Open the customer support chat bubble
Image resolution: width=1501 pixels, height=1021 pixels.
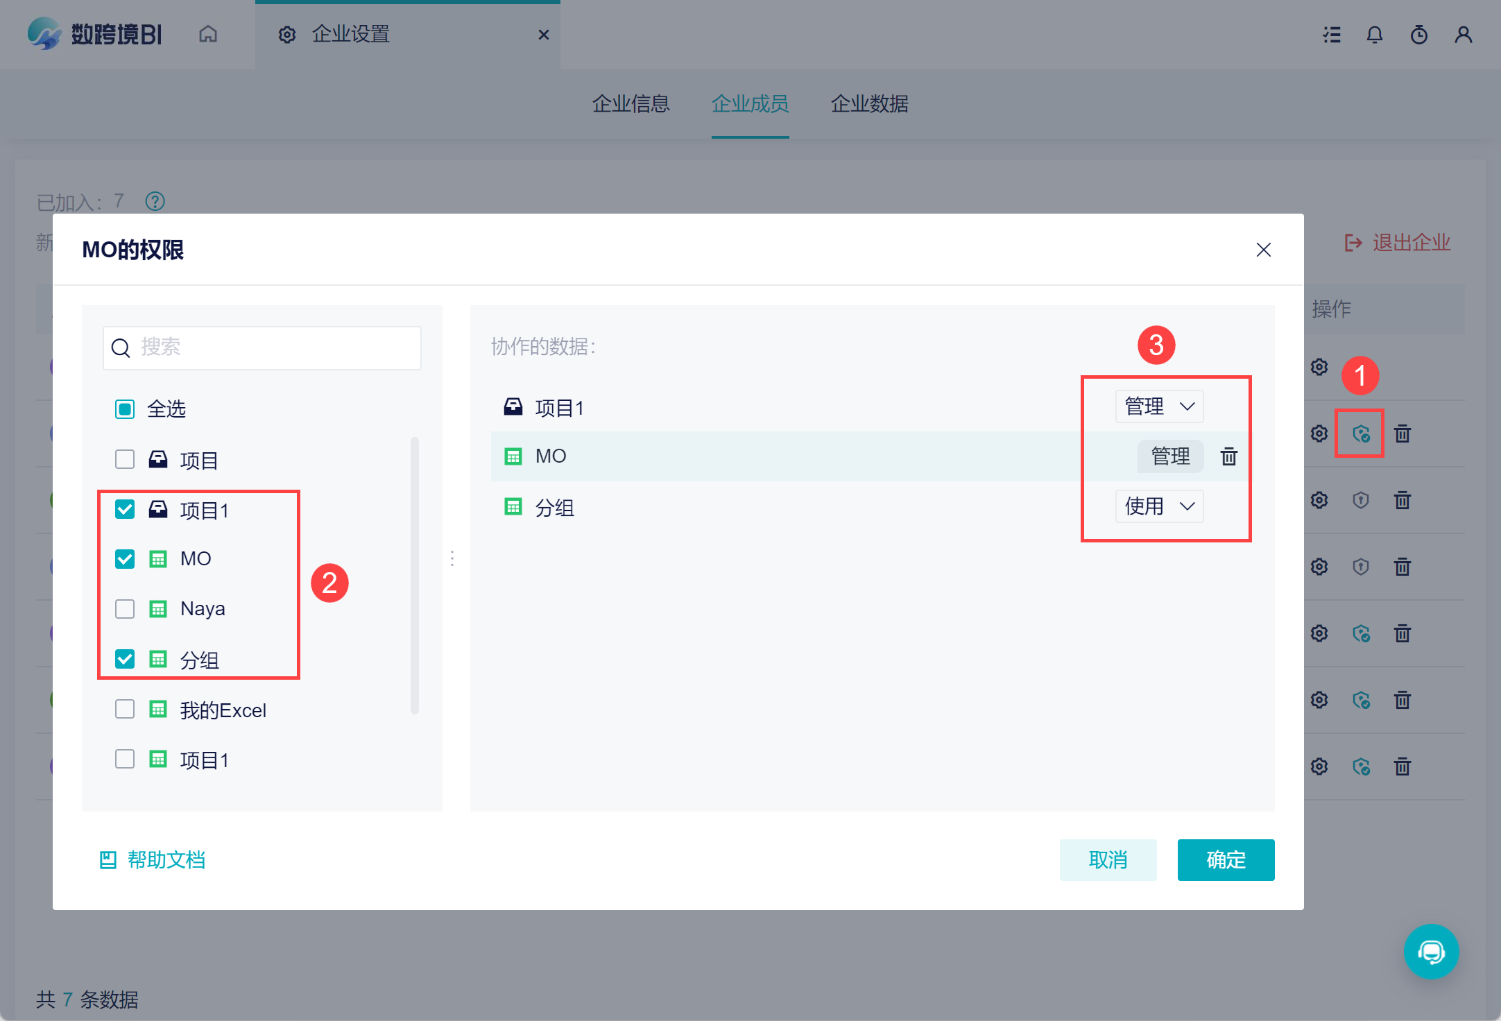click(x=1431, y=951)
